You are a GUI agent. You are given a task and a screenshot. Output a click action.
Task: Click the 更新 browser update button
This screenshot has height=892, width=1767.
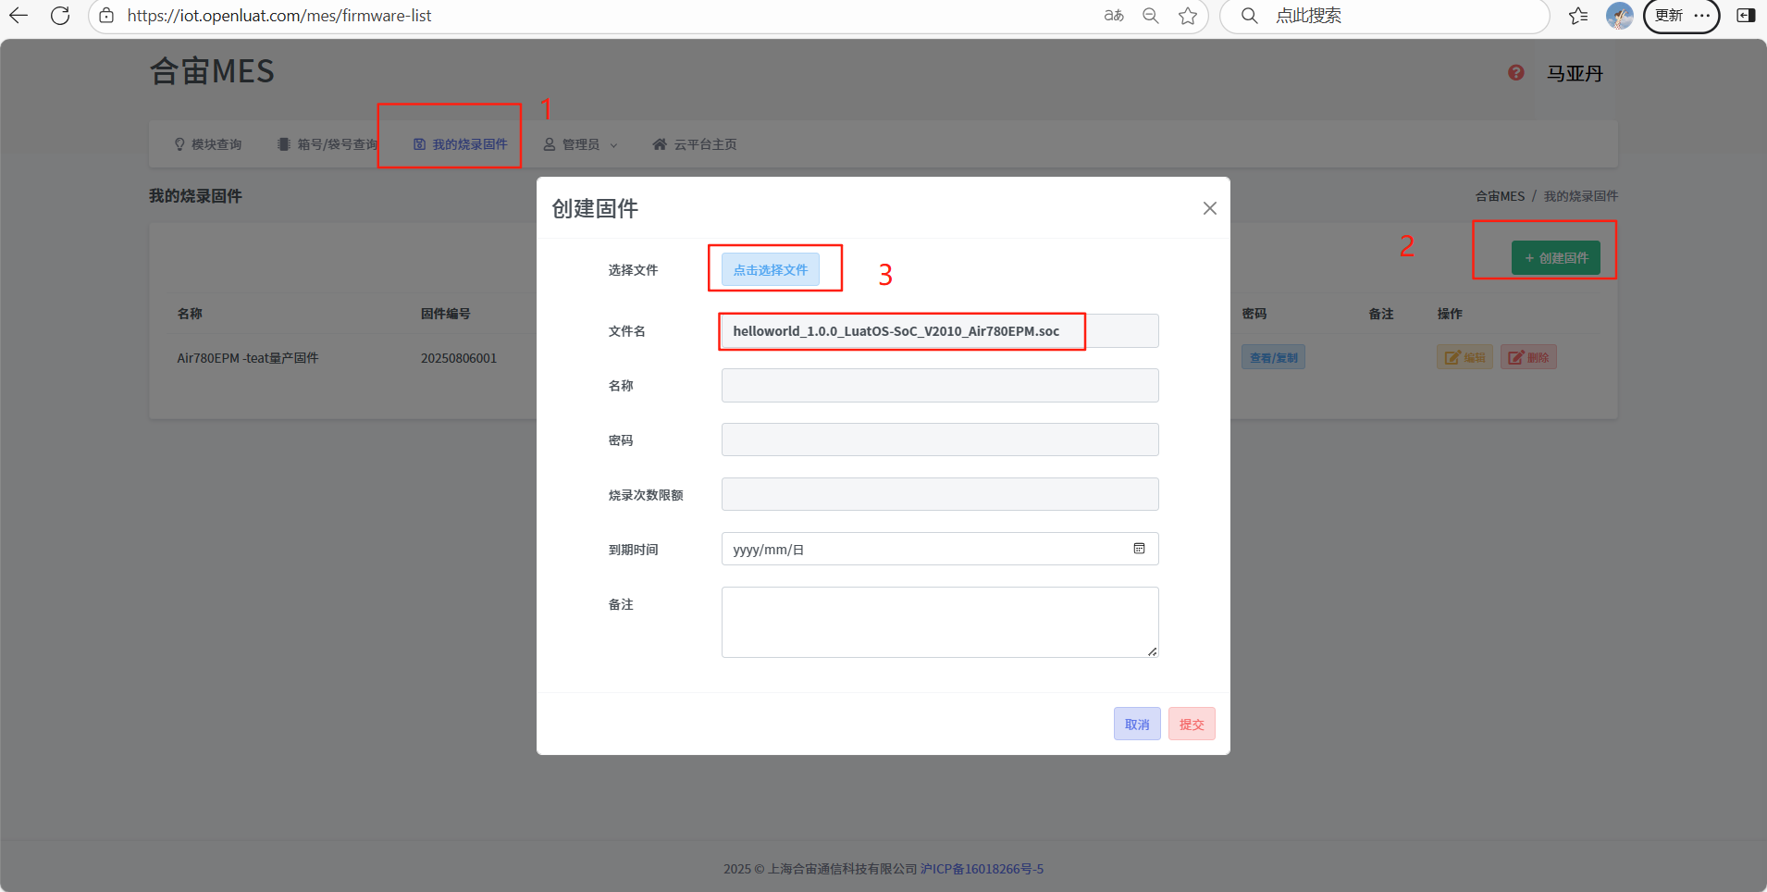click(1681, 16)
